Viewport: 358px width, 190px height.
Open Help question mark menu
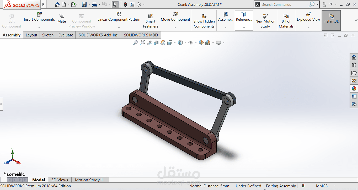pos(331,4)
